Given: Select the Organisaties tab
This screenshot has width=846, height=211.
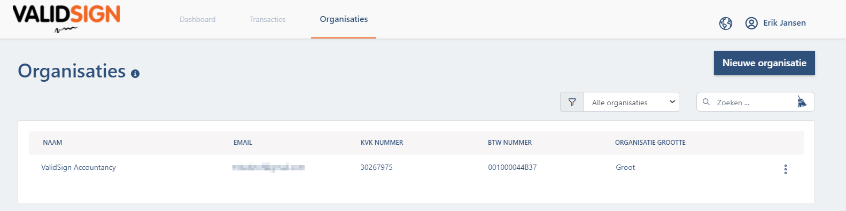Looking at the screenshot, I should 344,19.
